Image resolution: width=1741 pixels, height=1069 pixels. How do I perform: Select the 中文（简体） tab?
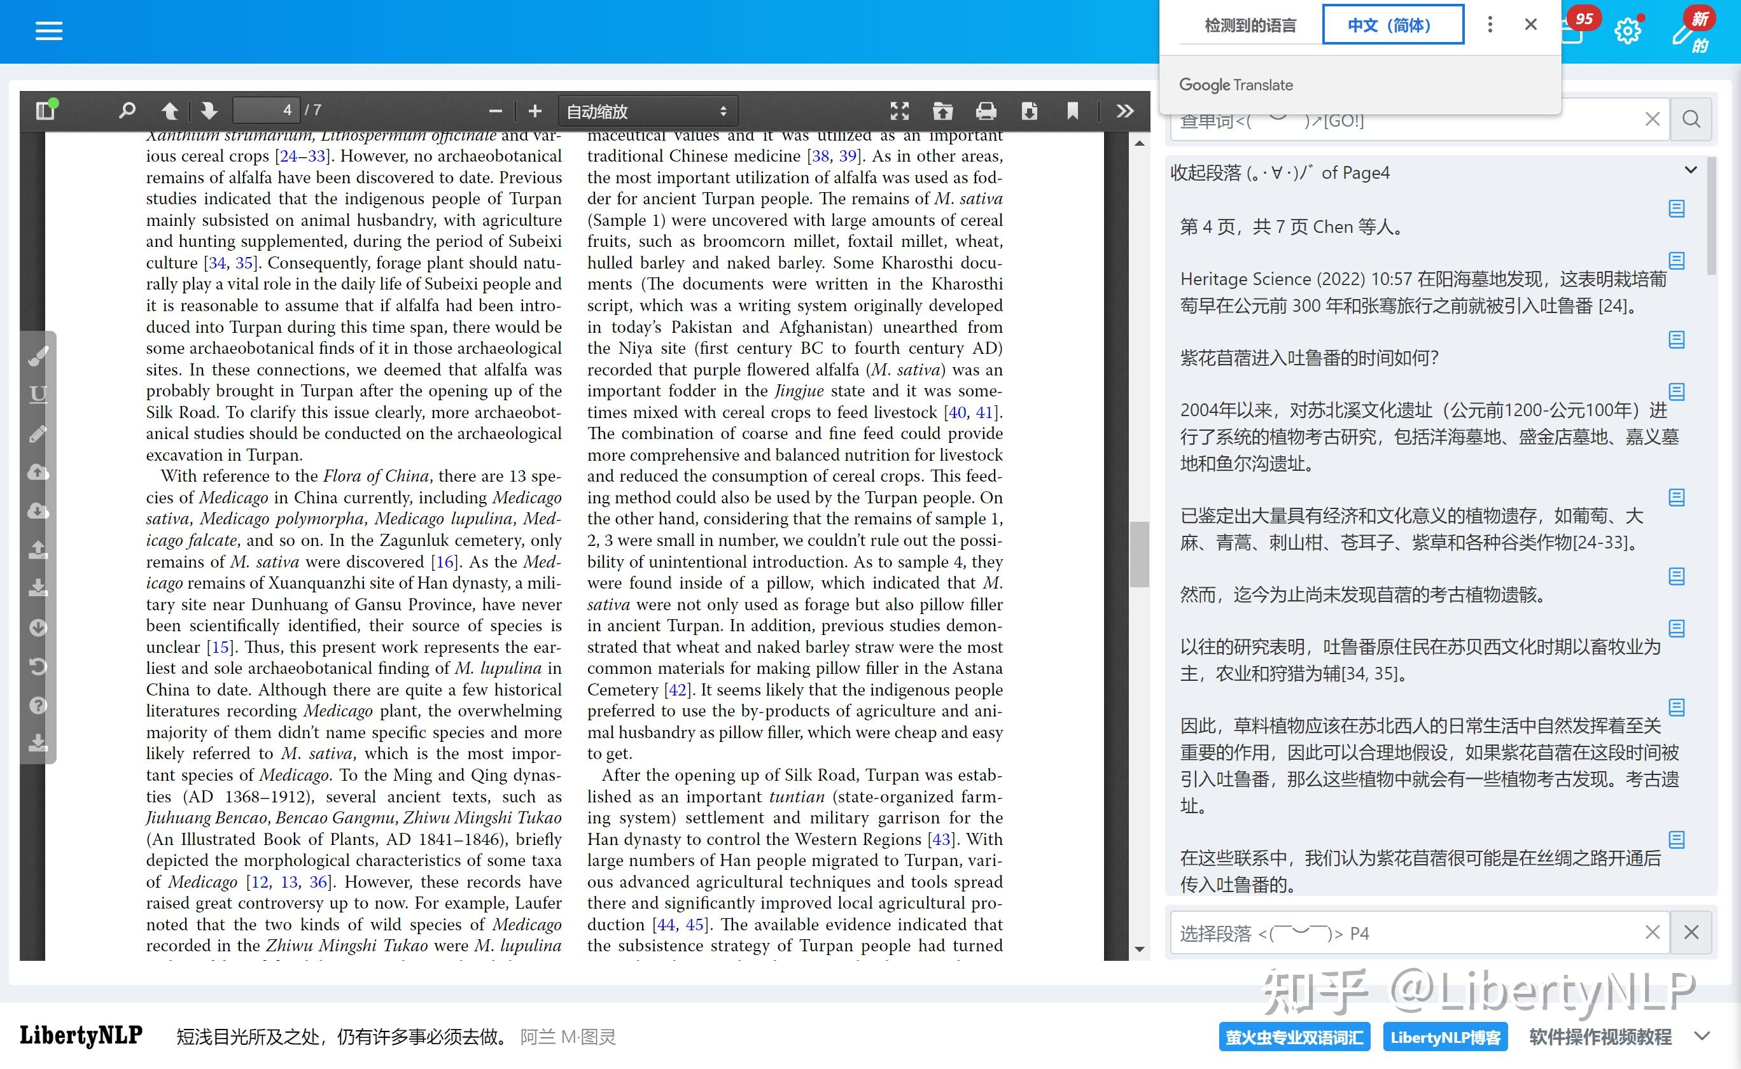coord(1392,25)
